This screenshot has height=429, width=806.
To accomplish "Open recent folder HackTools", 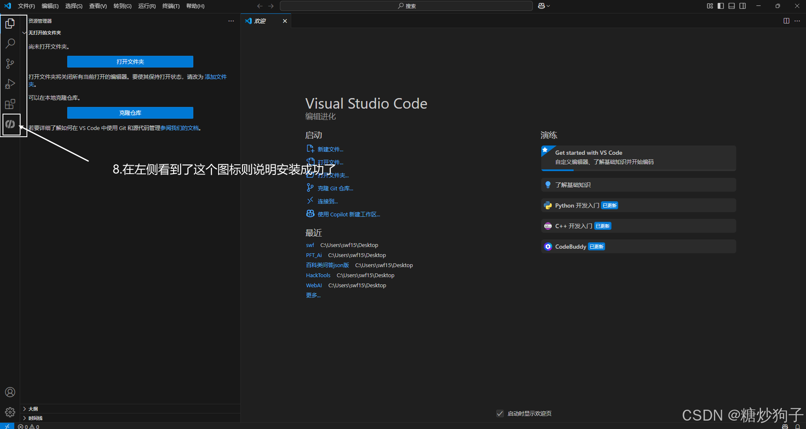I will 318,276.
